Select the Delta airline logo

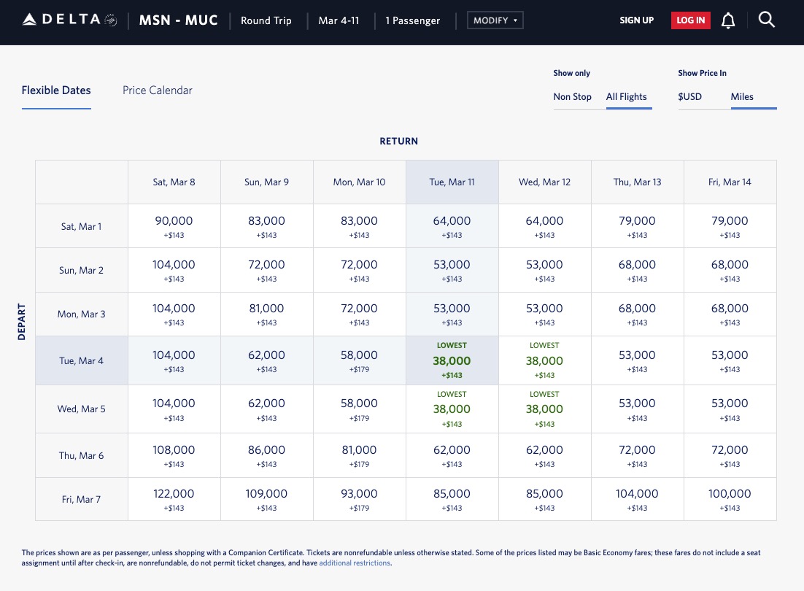coord(61,20)
